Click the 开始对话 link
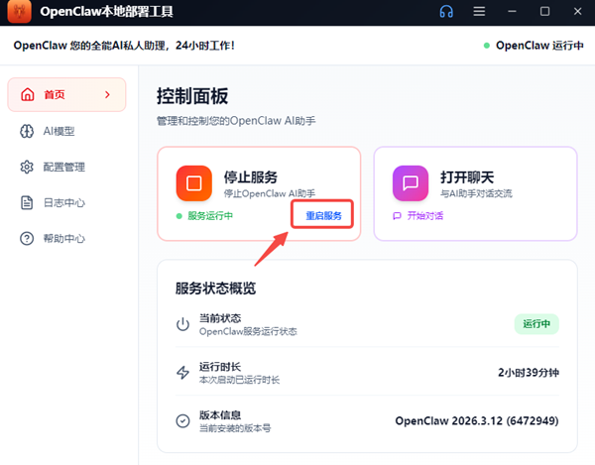Screen dimensions: 595x465 tap(425, 216)
